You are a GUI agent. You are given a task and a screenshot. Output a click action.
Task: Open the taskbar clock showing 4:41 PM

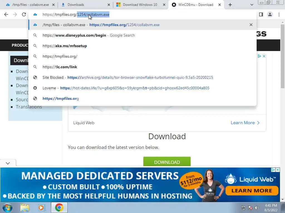tap(271, 208)
